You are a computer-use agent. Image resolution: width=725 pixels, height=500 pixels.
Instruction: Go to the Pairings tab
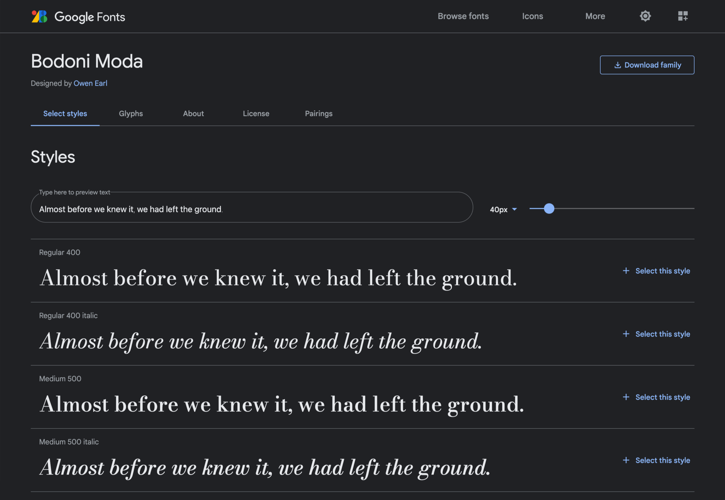319,114
